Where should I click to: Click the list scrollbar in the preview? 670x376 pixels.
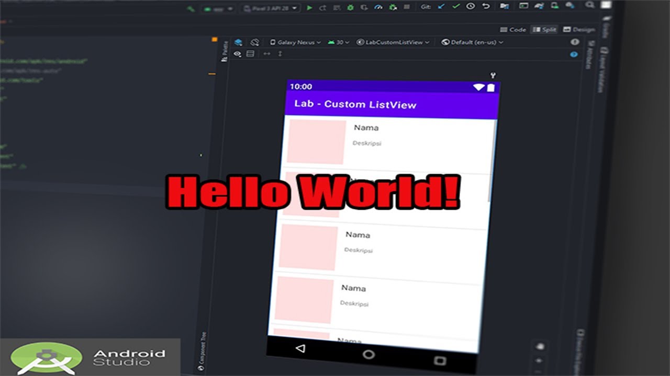coord(492,161)
